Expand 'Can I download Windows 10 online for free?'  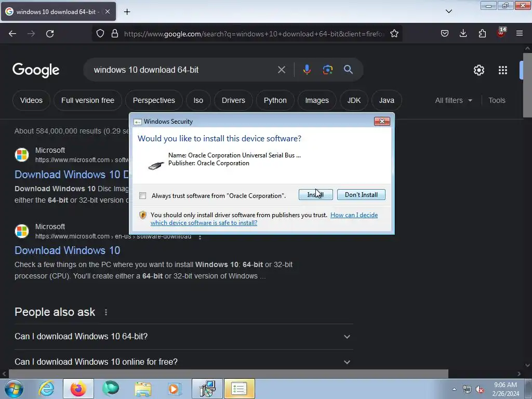(183, 362)
